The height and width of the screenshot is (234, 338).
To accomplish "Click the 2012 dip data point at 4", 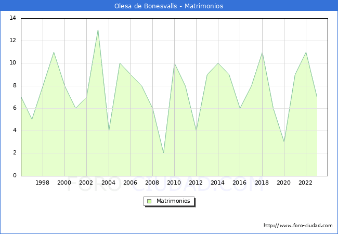I will tap(197, 131).
